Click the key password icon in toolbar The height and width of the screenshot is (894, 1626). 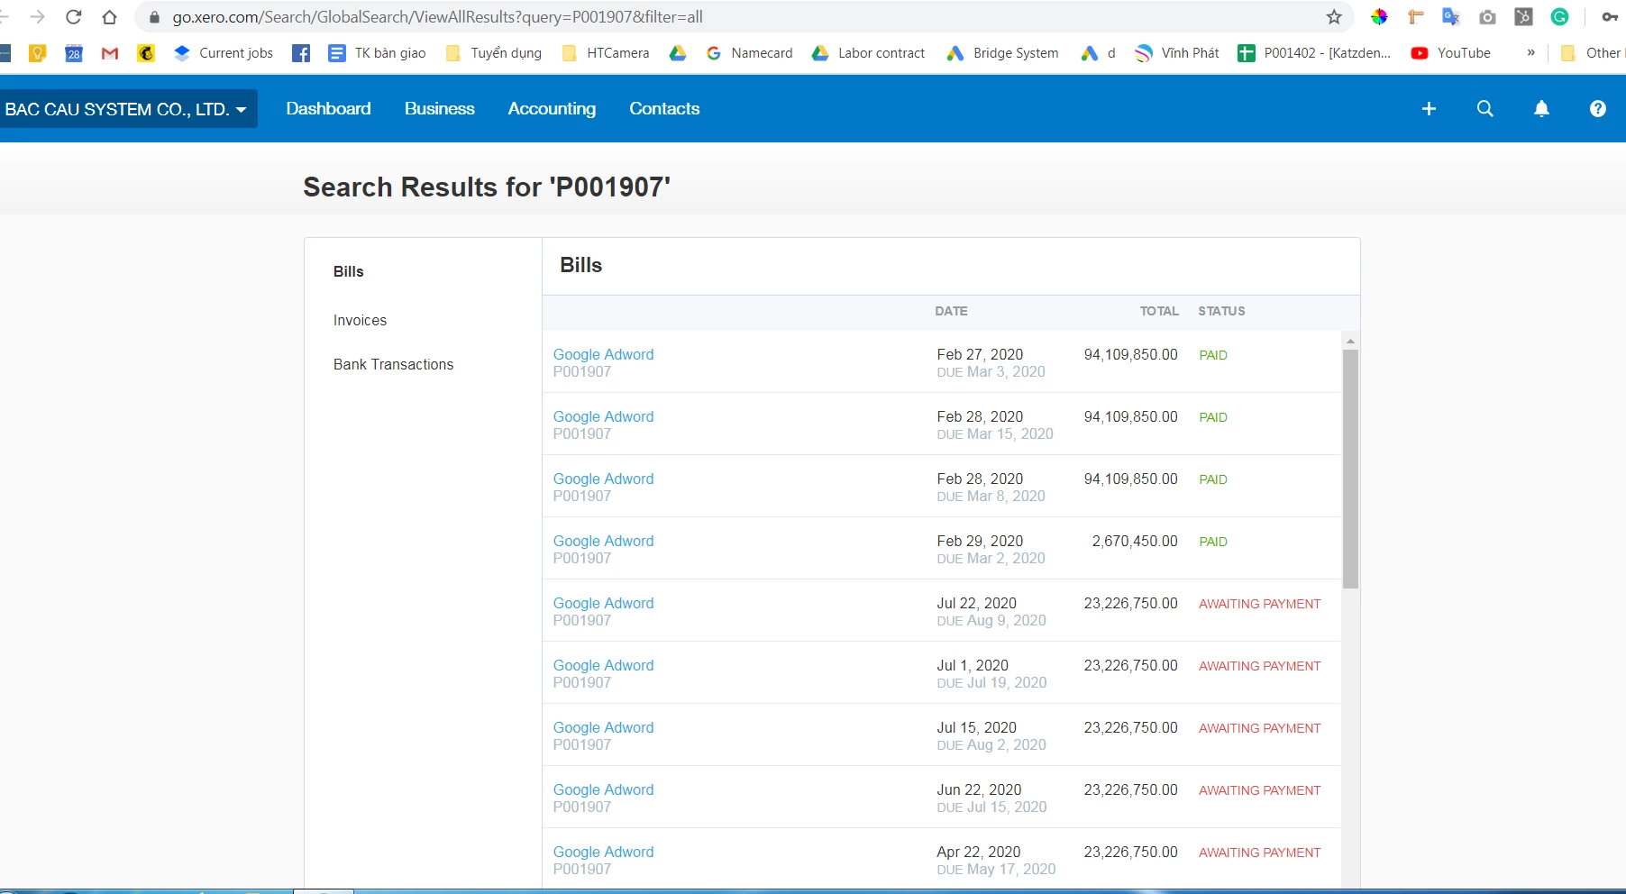tap(1610, 17)
